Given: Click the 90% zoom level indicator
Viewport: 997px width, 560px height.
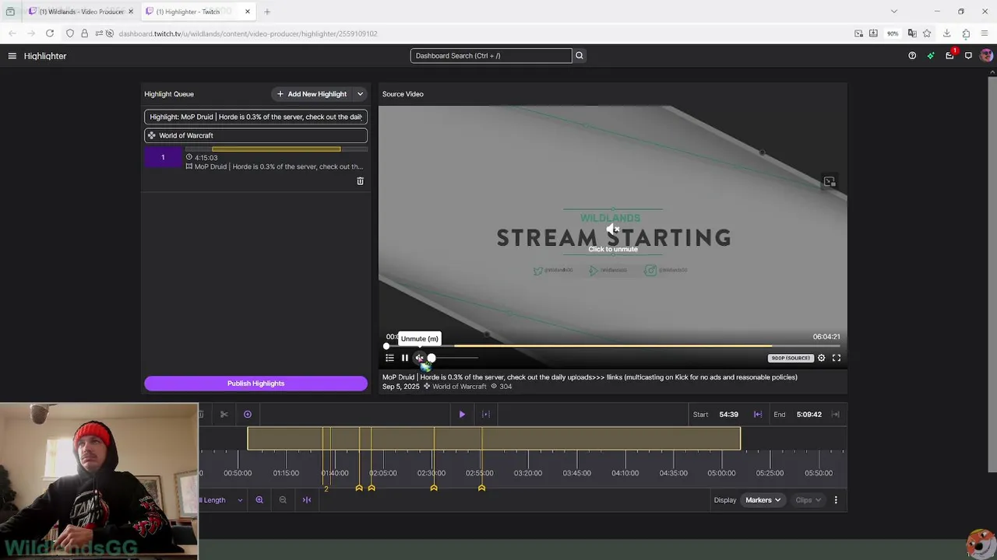Looking at the screenshot, I should point(893,33).
